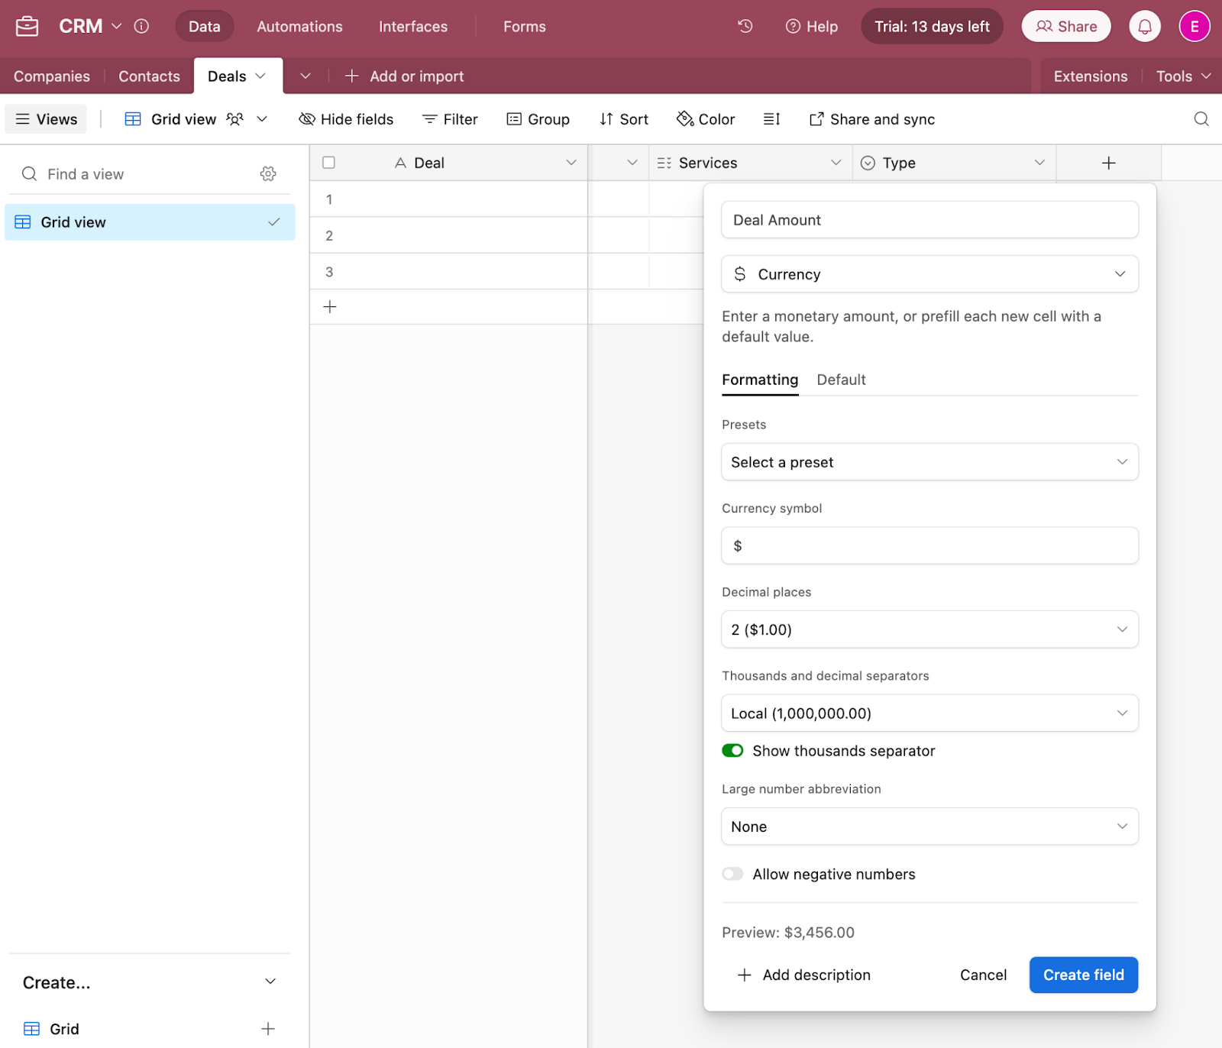
Task: Open the Color options
Action: (x=706, y=119)
